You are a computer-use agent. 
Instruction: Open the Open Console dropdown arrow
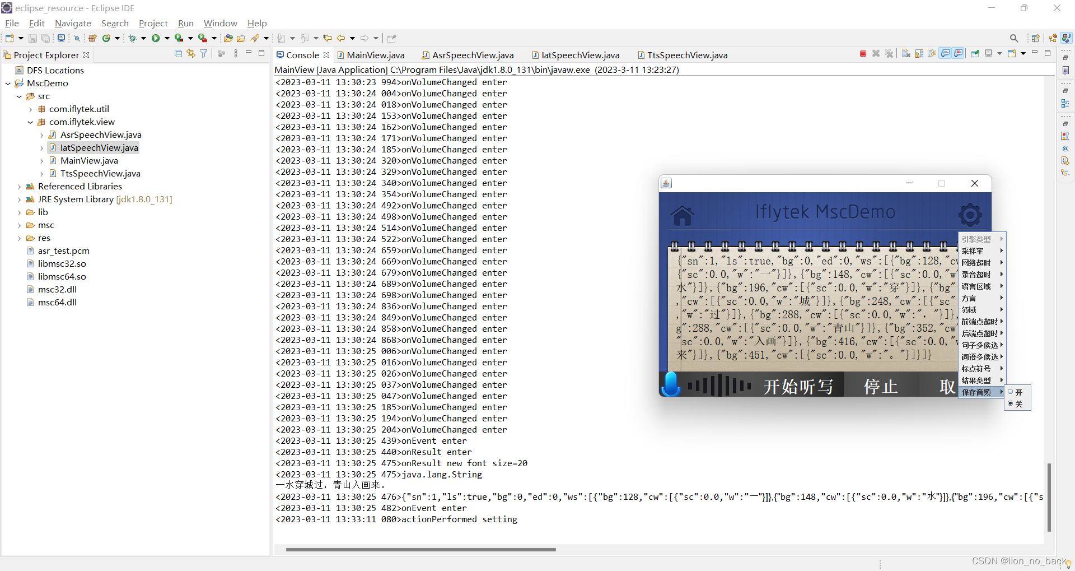click(x=1023, y=53)
